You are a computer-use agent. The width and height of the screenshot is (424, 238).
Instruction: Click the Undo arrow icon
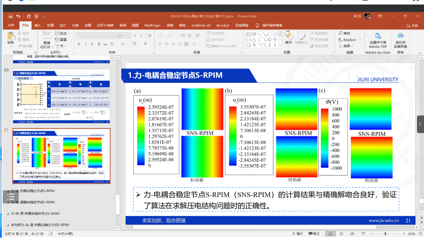[x=18, y=16]
